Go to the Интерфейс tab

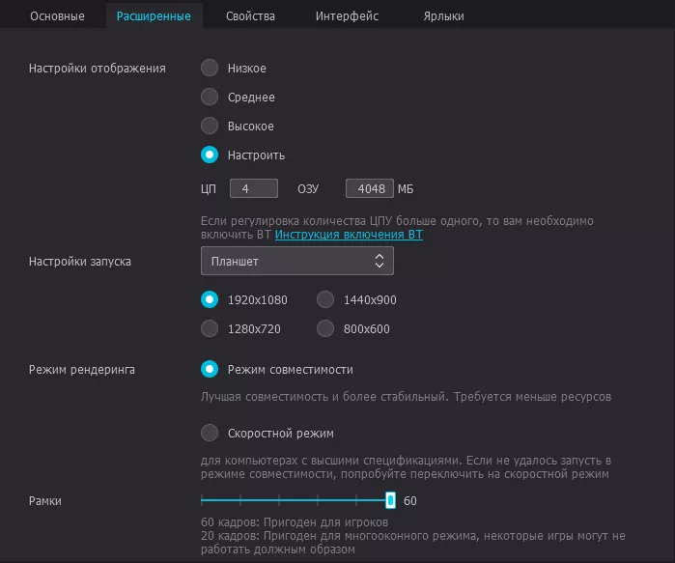347,16
